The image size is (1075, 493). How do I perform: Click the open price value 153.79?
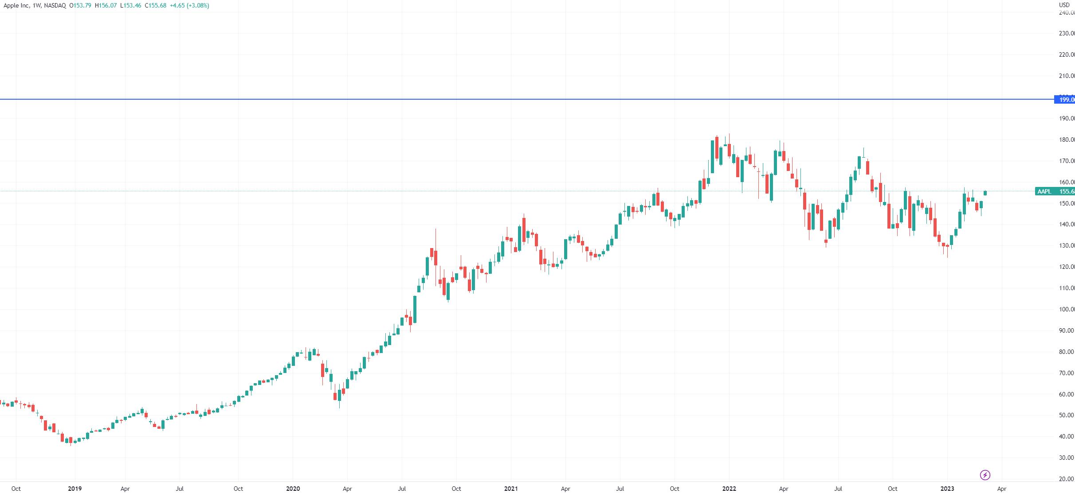click(82, 6)
